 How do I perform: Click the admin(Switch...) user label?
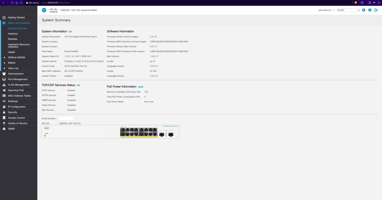coord(326,10)
